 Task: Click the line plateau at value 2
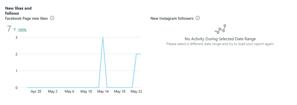pos(138,54)
